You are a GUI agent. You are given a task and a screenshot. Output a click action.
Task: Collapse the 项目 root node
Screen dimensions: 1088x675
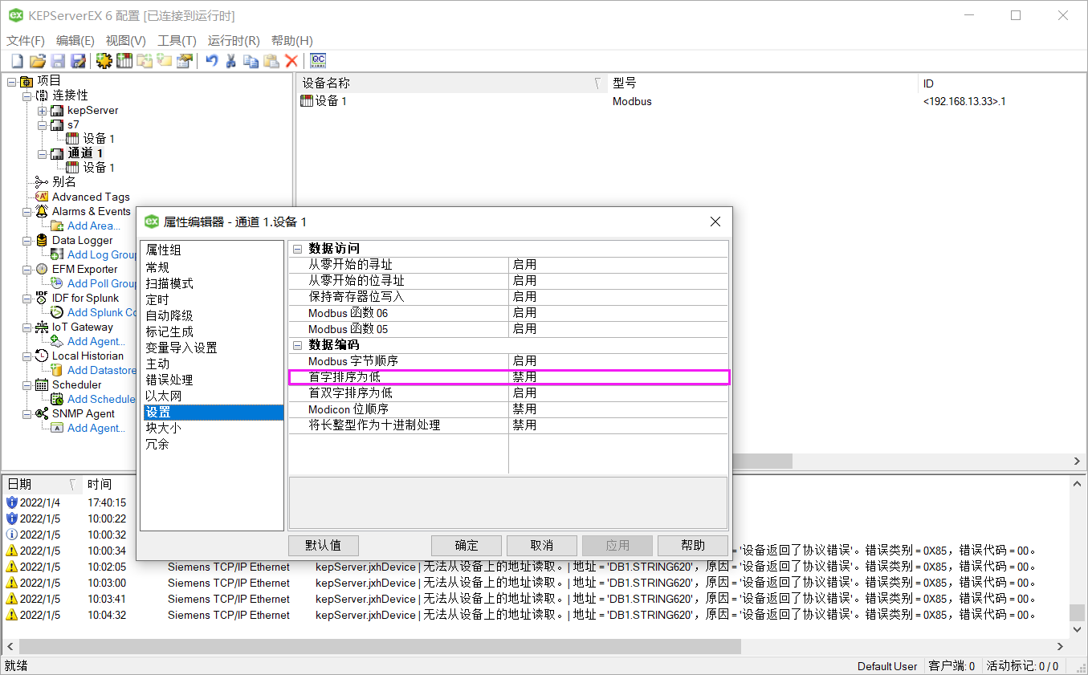[11, 81]
